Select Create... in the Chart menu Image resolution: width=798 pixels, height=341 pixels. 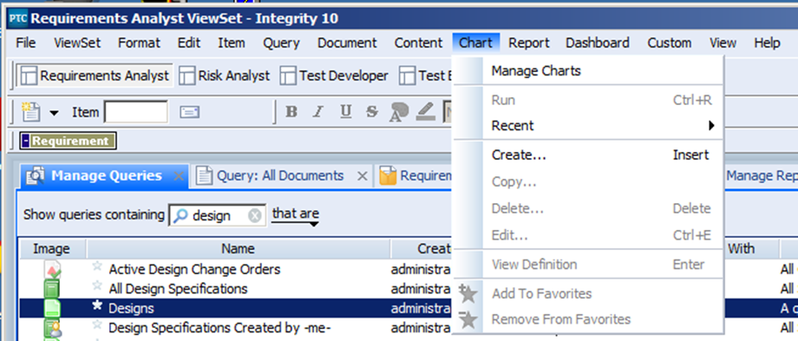[519, 154]
